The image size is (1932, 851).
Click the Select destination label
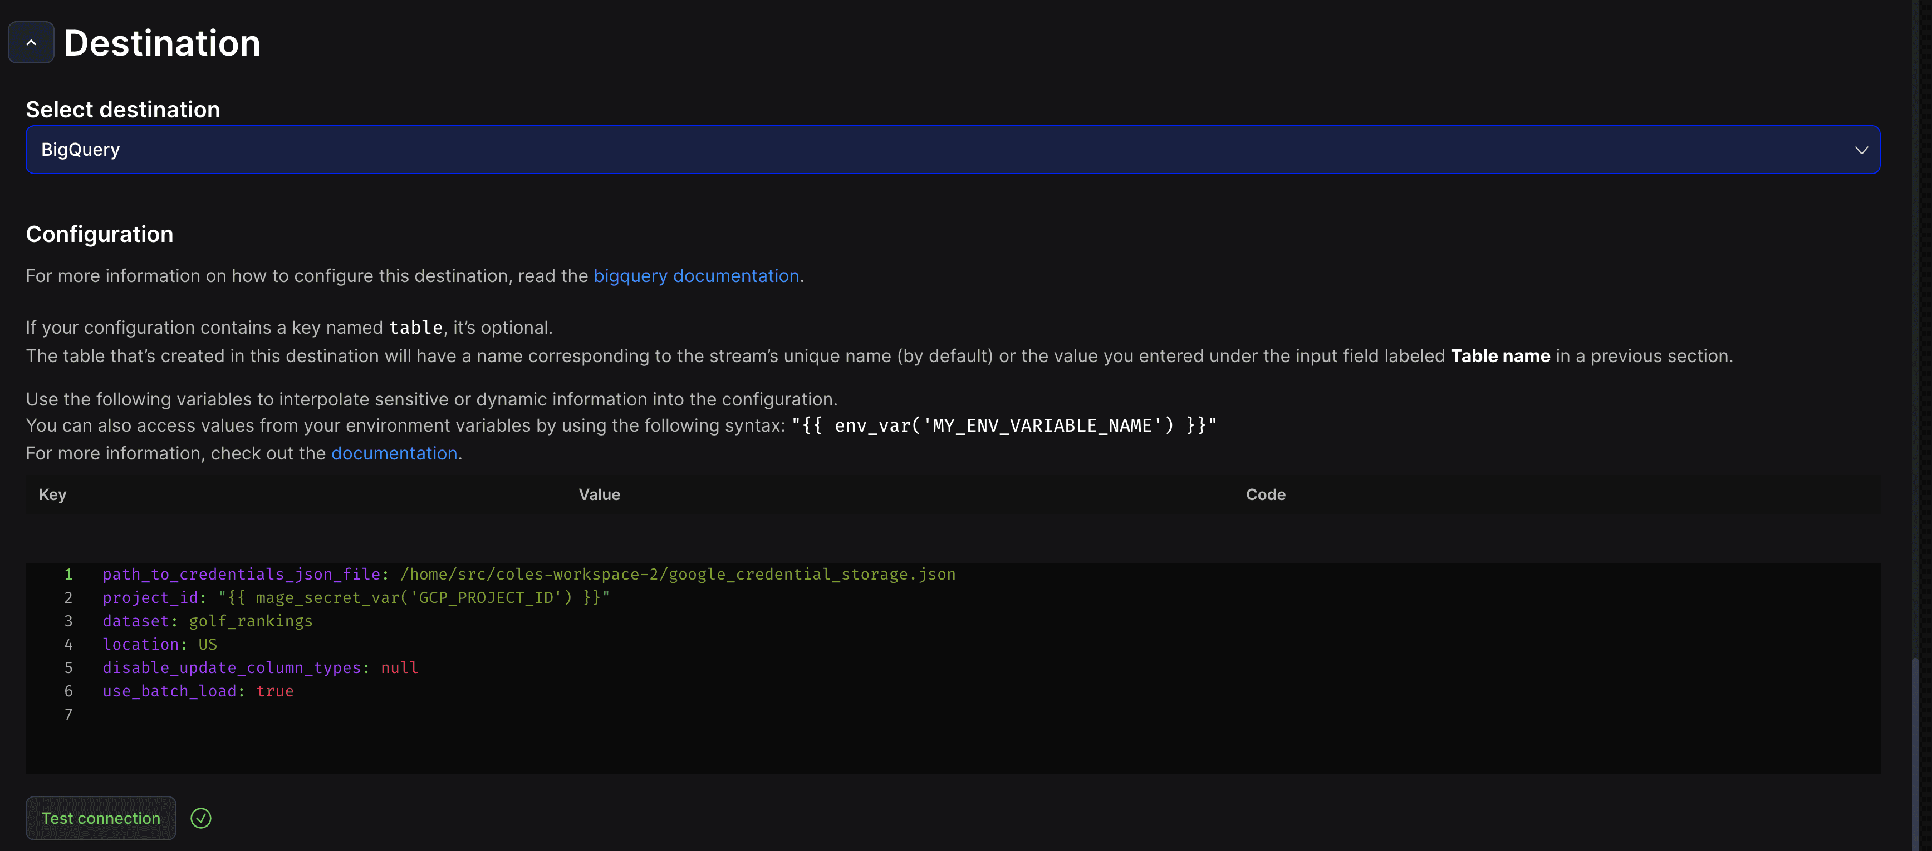(x=123, y=110)
